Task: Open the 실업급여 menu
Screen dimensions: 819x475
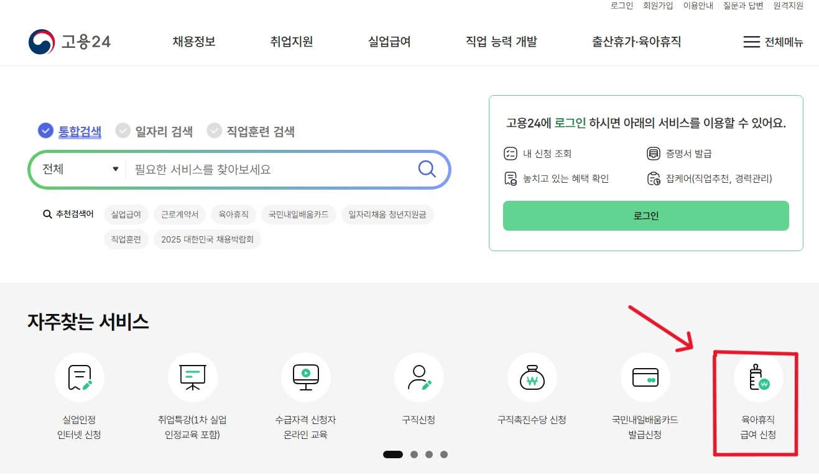Action: point(388,42)
